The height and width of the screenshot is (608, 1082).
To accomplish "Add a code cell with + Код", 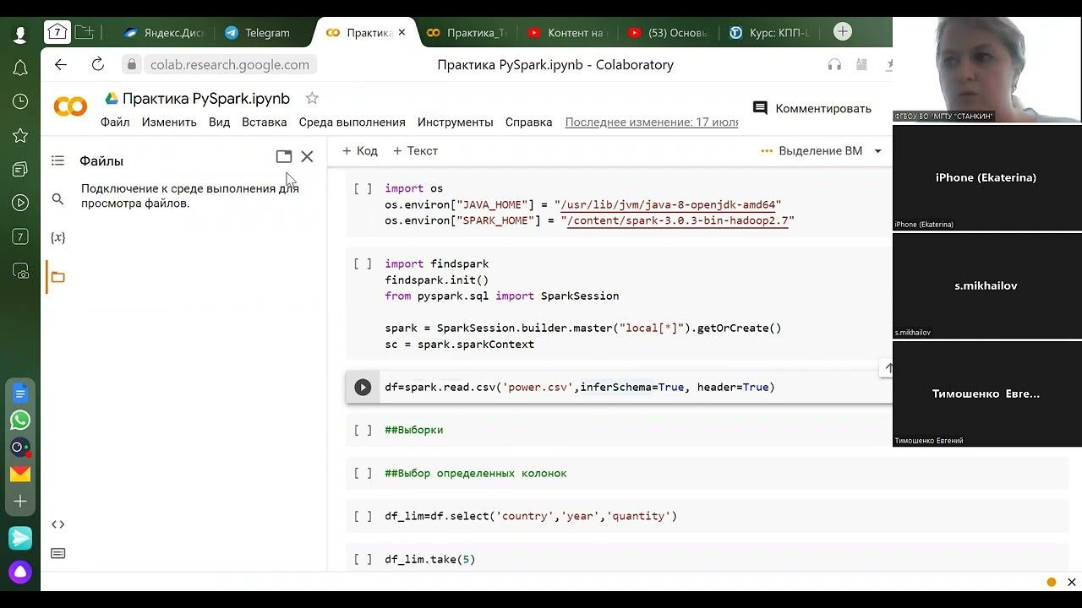I will click(359, 151).
